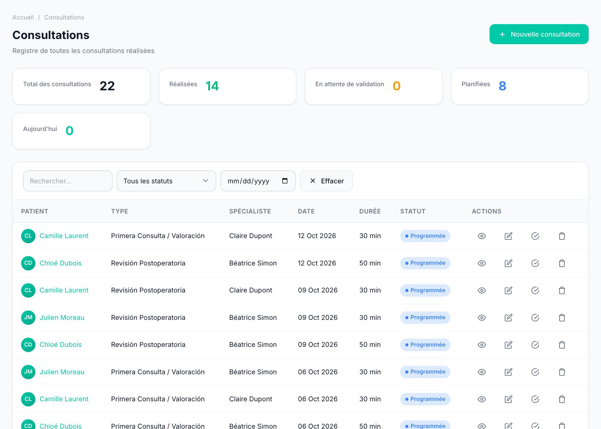The image size is (601, 429).
Task: Click the PATIENT column header
Action: pos(35,211)
